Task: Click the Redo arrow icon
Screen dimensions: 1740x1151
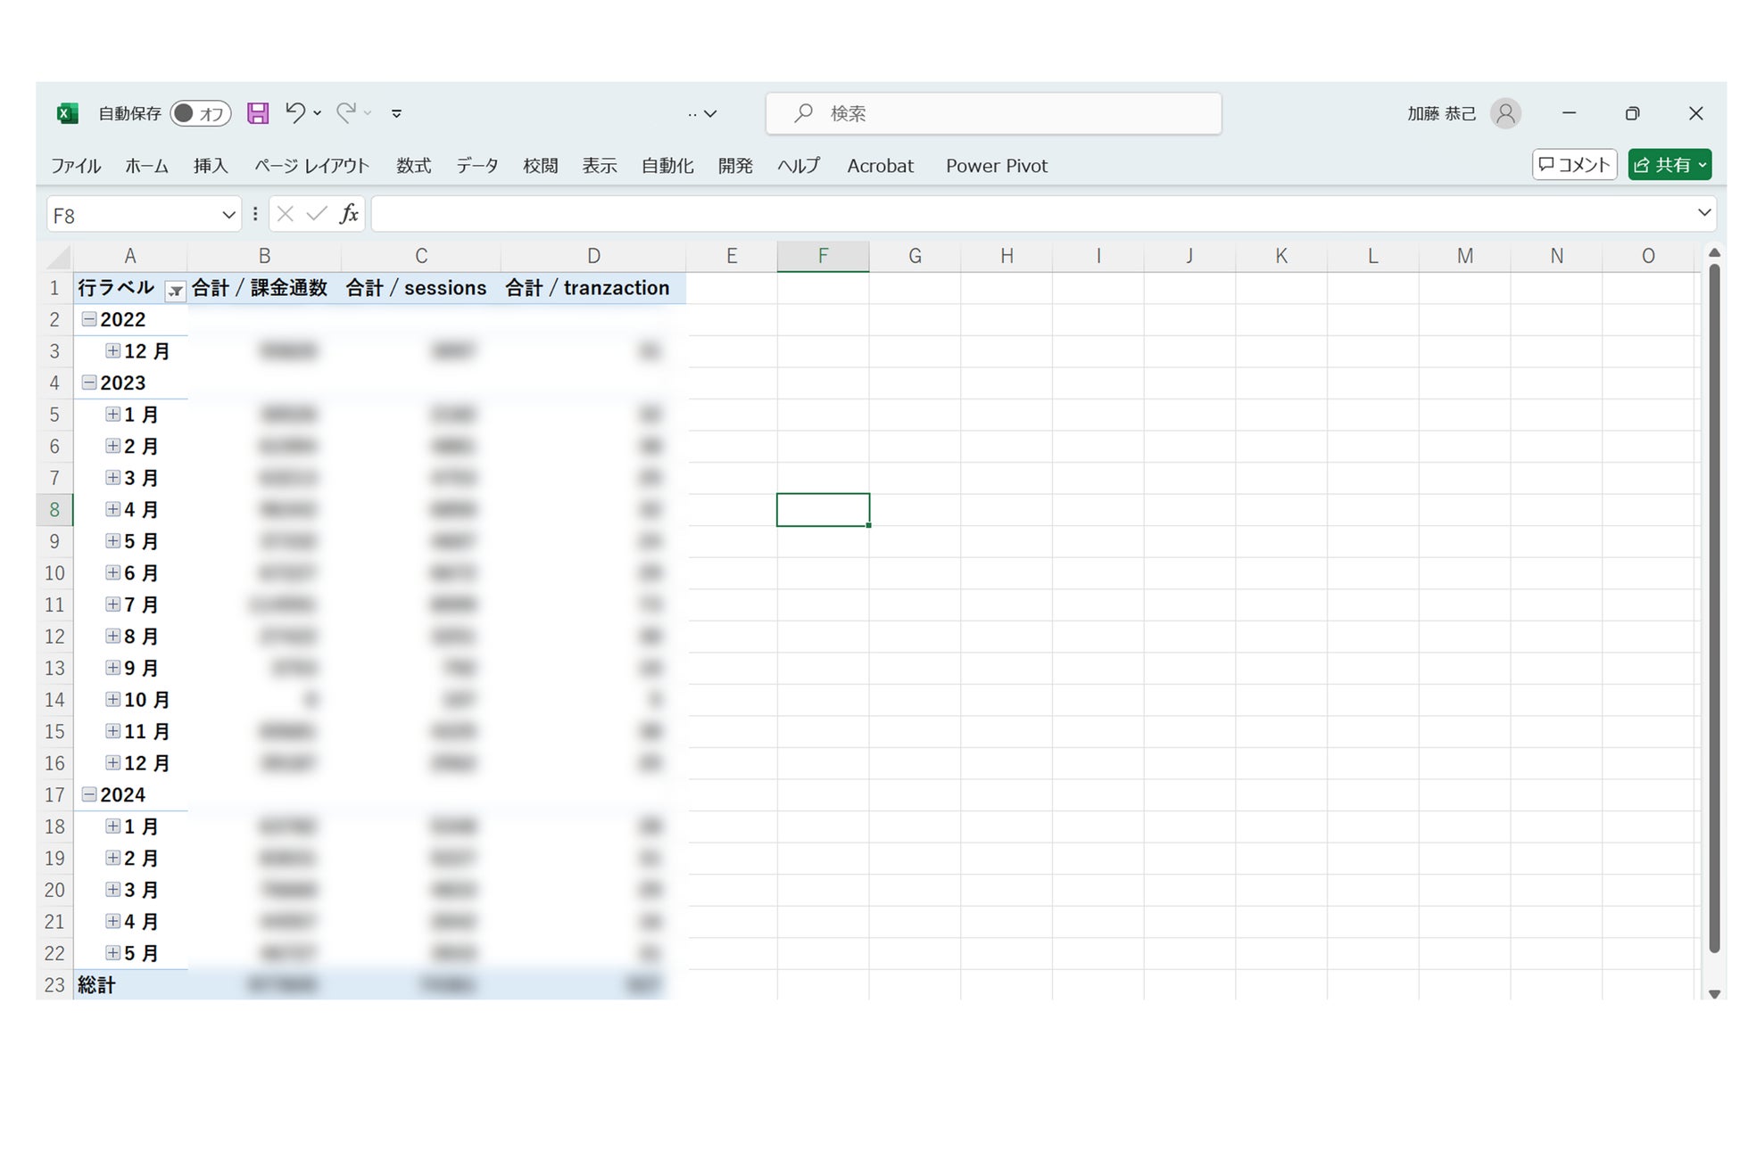Action: (346, 112)
